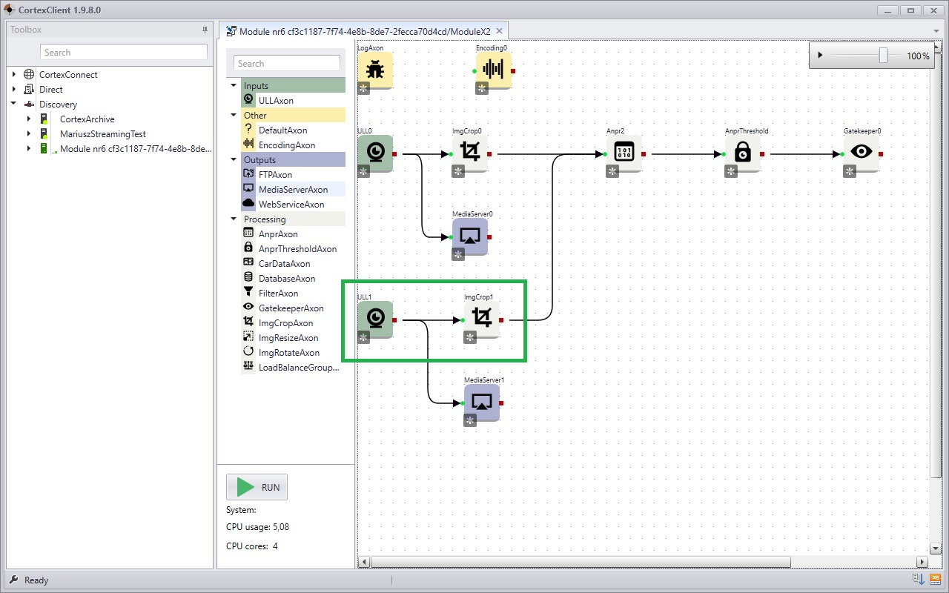Click the ULL0 camera node
This screenshot has height=593, width=949.
pos(375,153)
